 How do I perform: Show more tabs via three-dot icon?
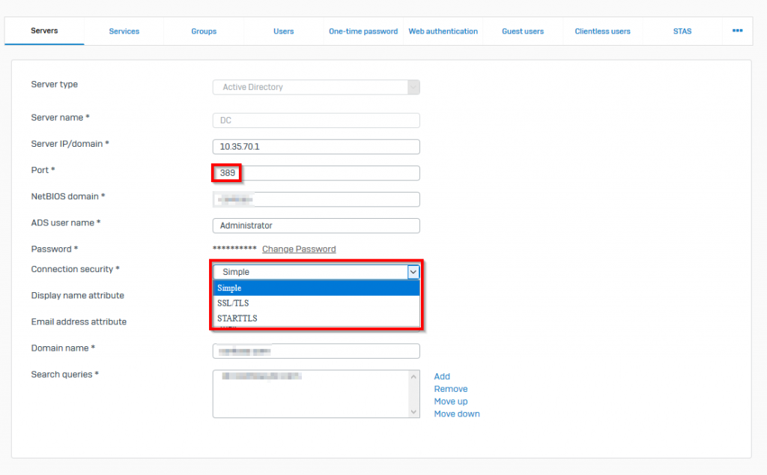[737, 31]
